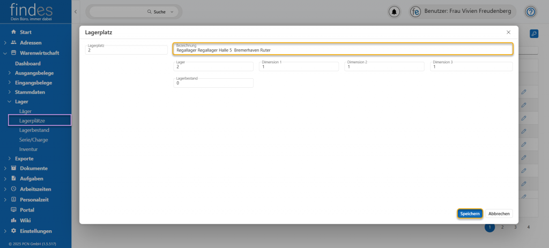
Task: Open Lagerbestand in the sidebar
Action: coord(34,130)
